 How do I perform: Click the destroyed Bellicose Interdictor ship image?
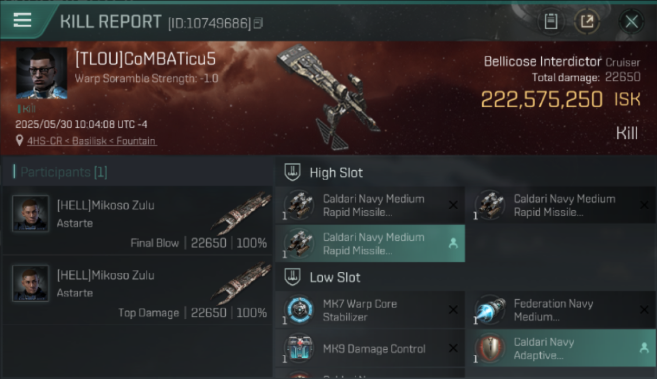click(x=330, y=96)
